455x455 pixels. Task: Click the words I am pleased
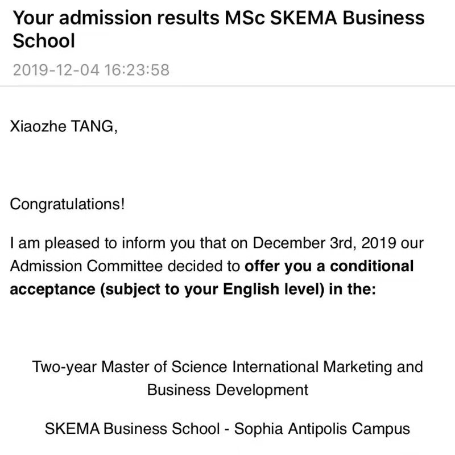[x=55, y=243]
